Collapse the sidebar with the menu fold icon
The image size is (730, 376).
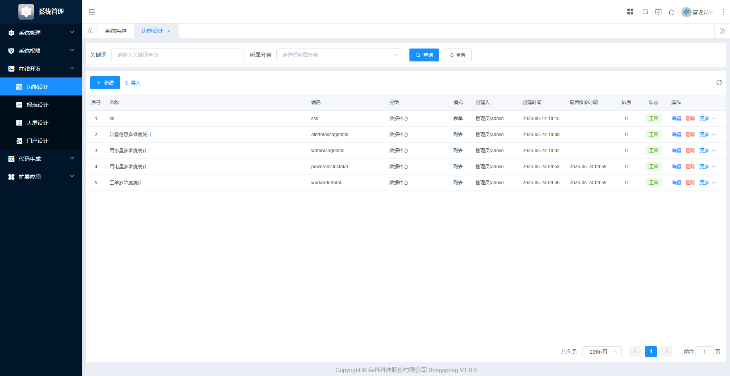coord(92,12)
